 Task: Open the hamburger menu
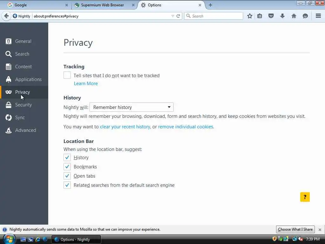point(318,16)
